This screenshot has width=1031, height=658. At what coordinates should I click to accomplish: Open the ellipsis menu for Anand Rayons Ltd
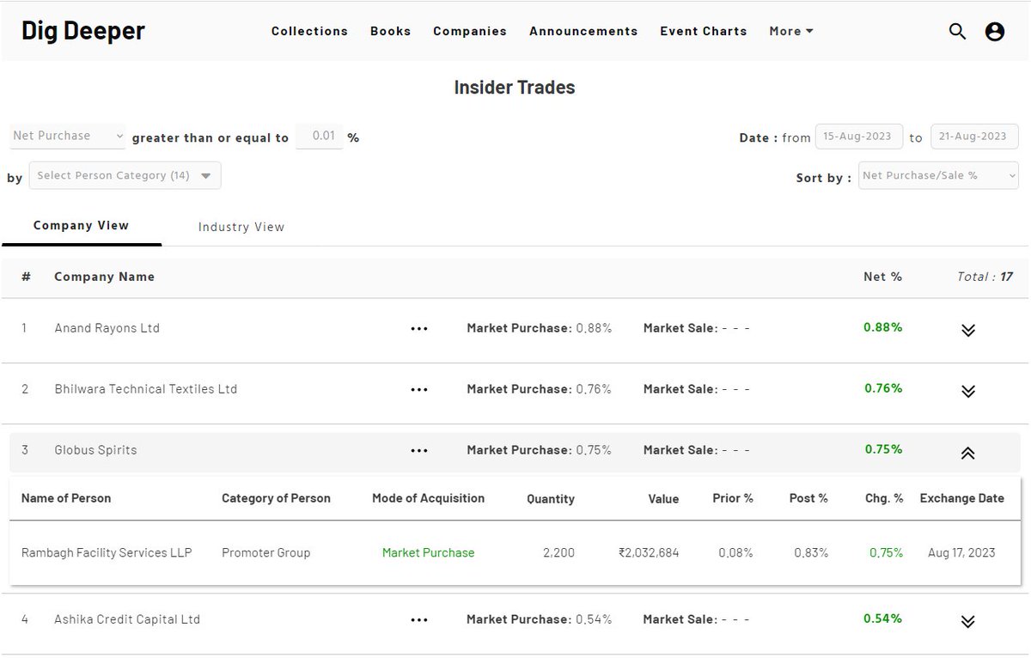click(x=419, y=328)
